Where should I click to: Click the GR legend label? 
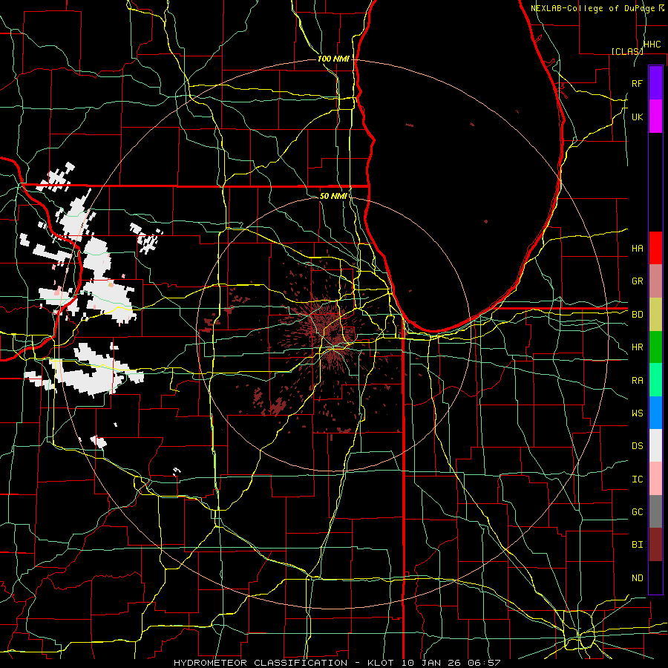[637, 281]
